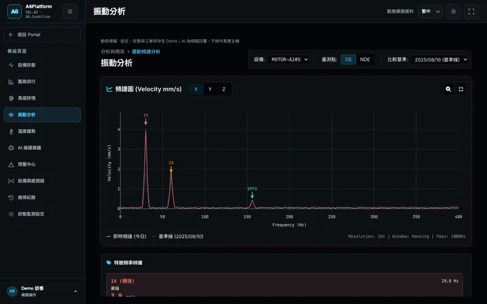Screen dimensions: 487x304
Task: Toggle the 即時頻譜 (今日) legend entry
Action: coord(126,236)
